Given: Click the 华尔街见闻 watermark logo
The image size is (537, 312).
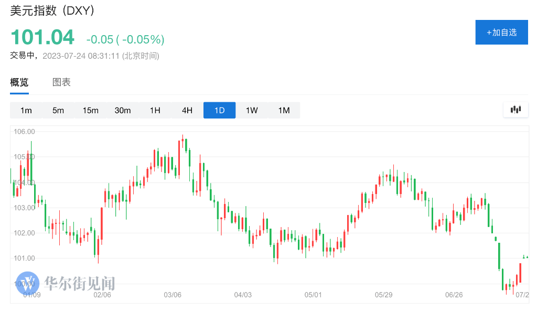Looking at the screenshot, I should tap(66, 284).
